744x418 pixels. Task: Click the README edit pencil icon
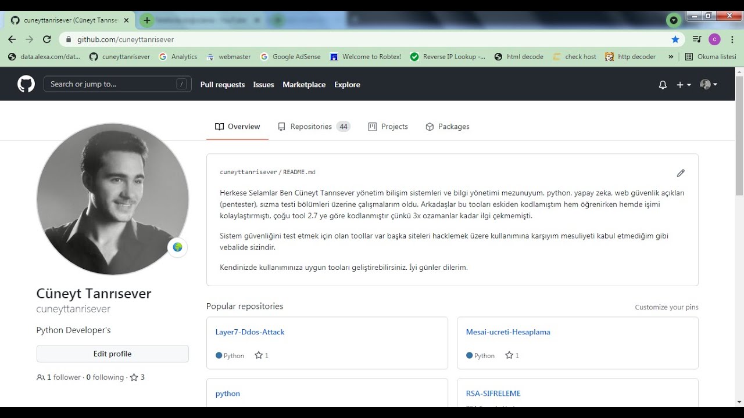[681, 173]
